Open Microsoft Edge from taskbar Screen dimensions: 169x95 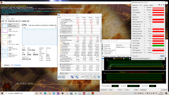point(45,93)
